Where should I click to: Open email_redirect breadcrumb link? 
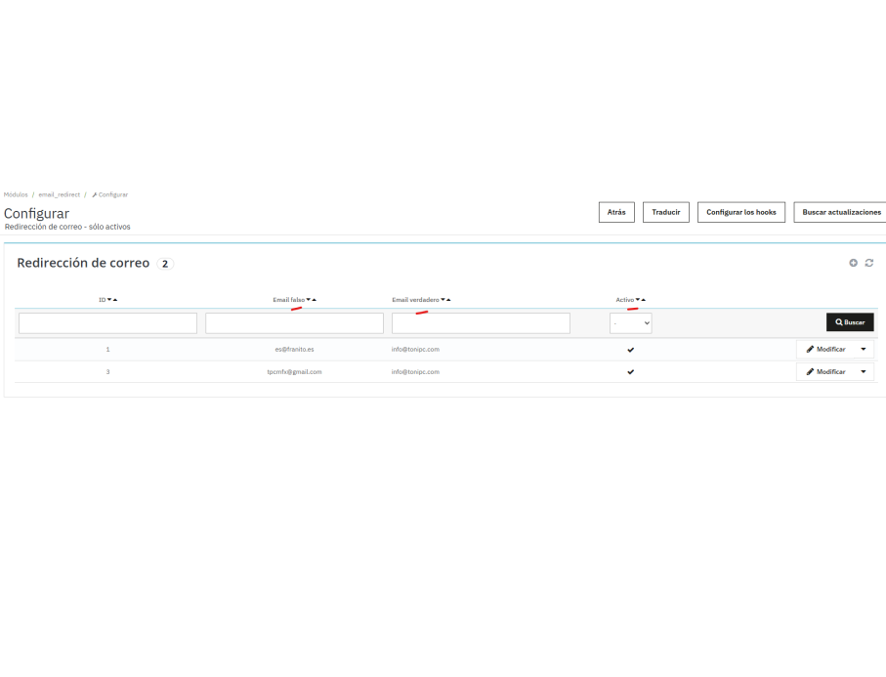(60, 194)
